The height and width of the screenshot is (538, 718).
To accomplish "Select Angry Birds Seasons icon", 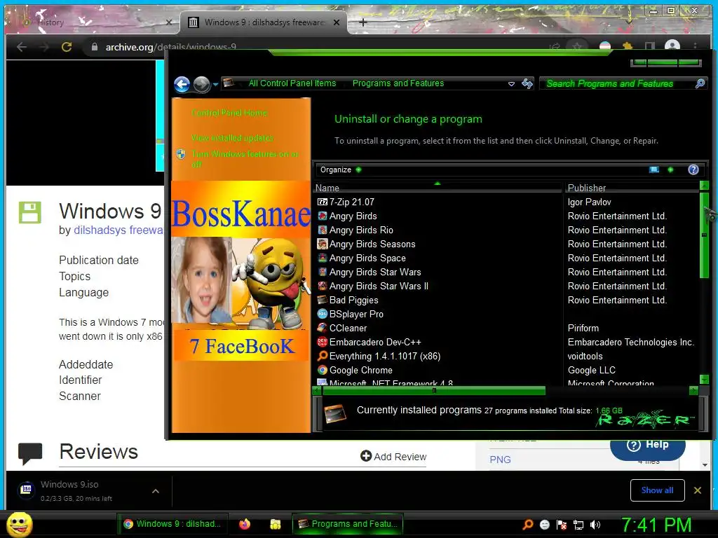I will tap(323, 244).
